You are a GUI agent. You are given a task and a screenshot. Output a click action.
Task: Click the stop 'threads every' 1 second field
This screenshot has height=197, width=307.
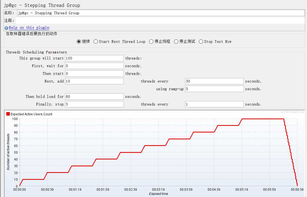[214, 104]
